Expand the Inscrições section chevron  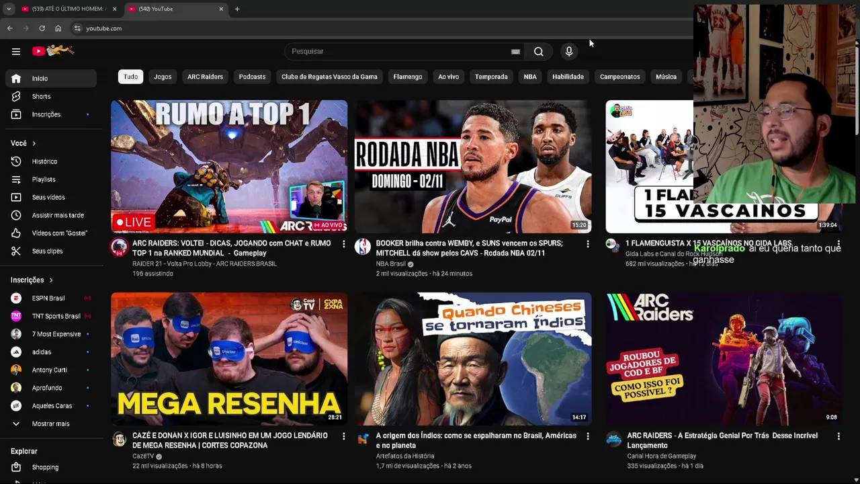[51, 280]
